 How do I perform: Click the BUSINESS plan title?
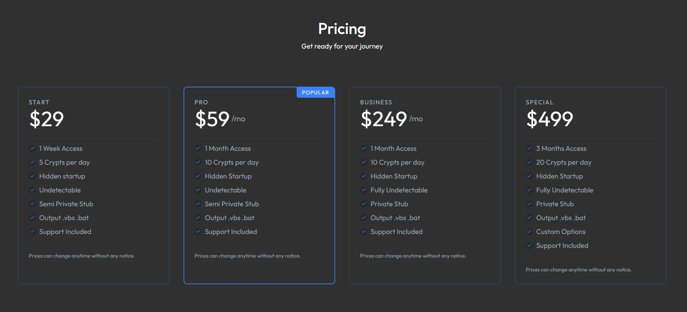(x=376, y=102)
